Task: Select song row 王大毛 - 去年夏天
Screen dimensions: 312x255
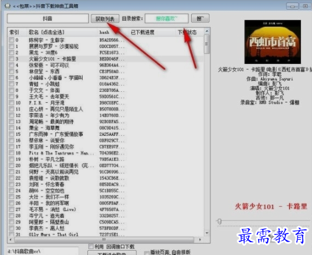Action: click(x=105, y=97)
